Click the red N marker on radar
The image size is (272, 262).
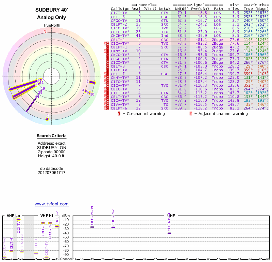tap(45, 31)
